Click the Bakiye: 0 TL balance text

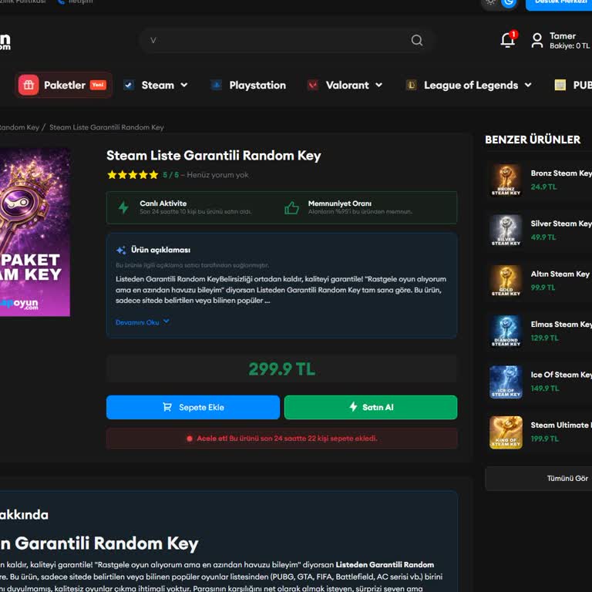point(570,45)
